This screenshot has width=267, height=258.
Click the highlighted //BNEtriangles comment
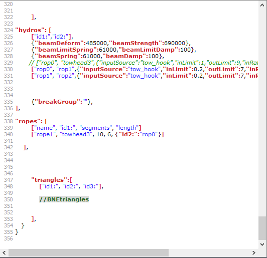pyautogui.click(x=64, y=199)
